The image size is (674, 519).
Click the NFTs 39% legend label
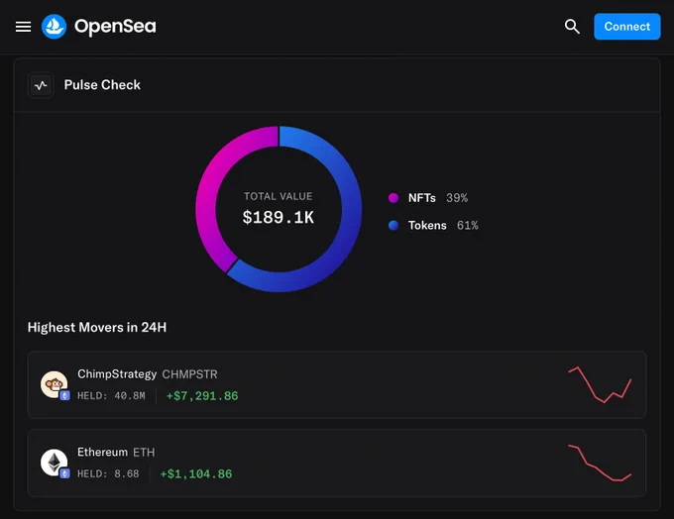click(437, 198)
